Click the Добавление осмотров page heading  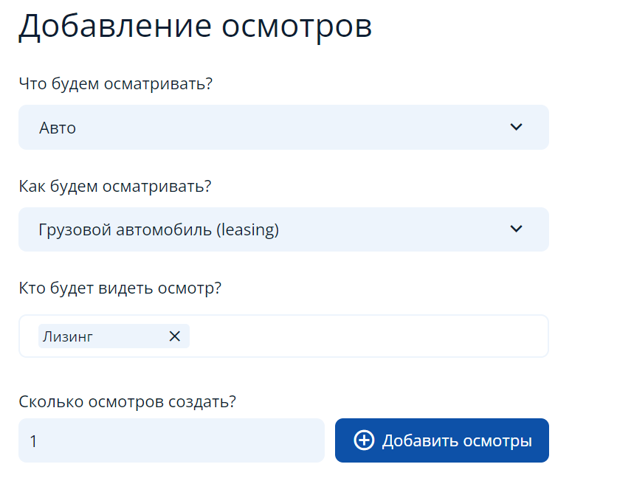[195, 27]
